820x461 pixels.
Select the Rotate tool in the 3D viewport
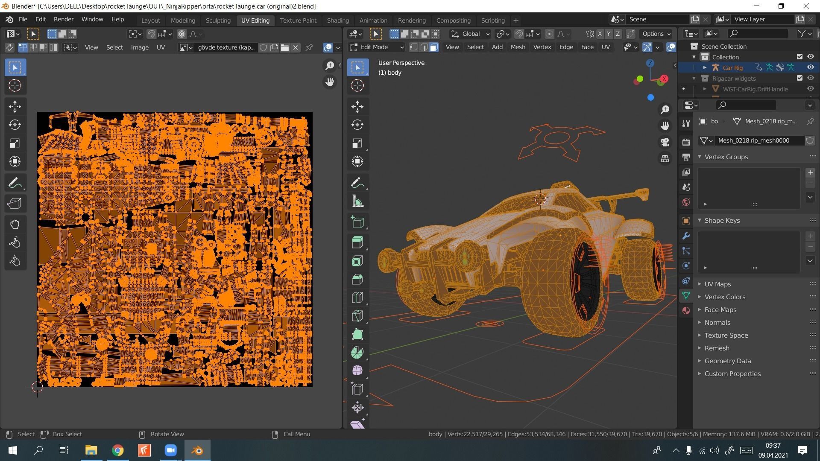tap(357, 125)
